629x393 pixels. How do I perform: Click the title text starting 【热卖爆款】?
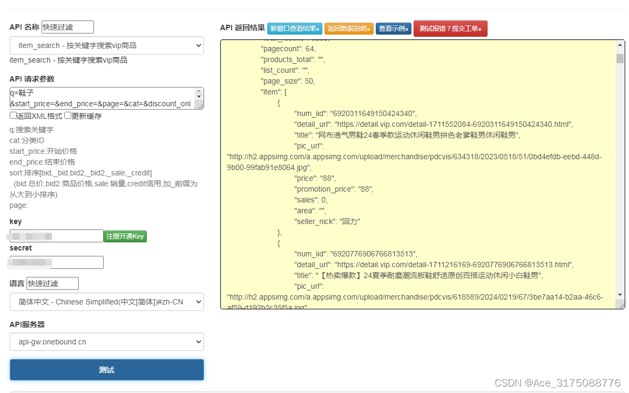click(x=431, y=275)
